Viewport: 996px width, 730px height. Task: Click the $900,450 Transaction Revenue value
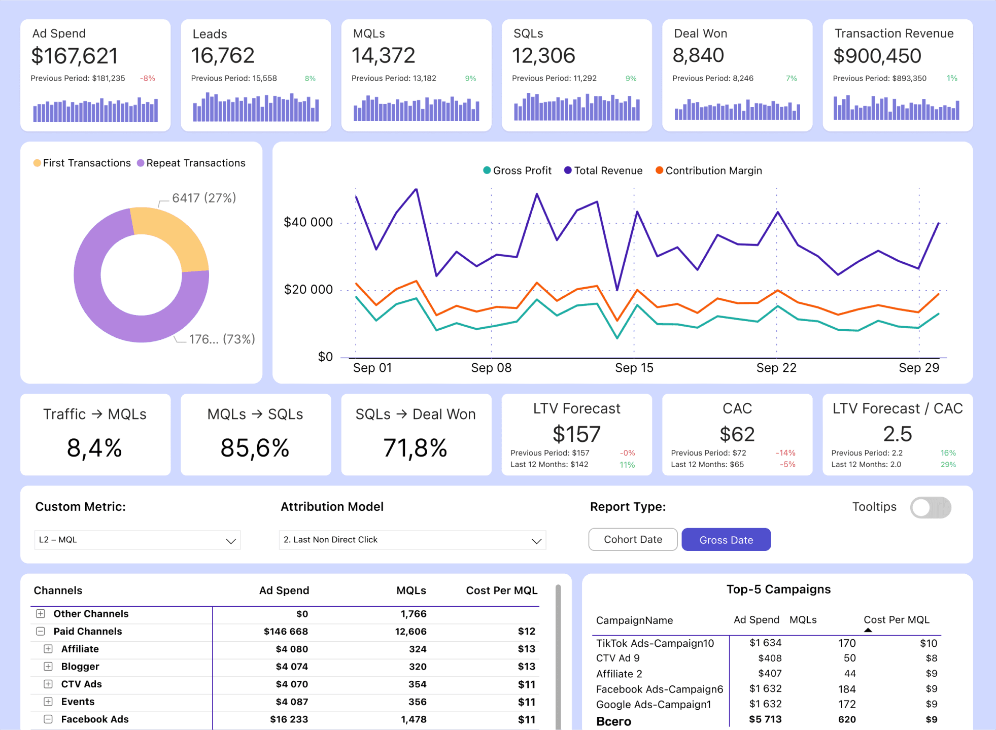pos(877,56)
